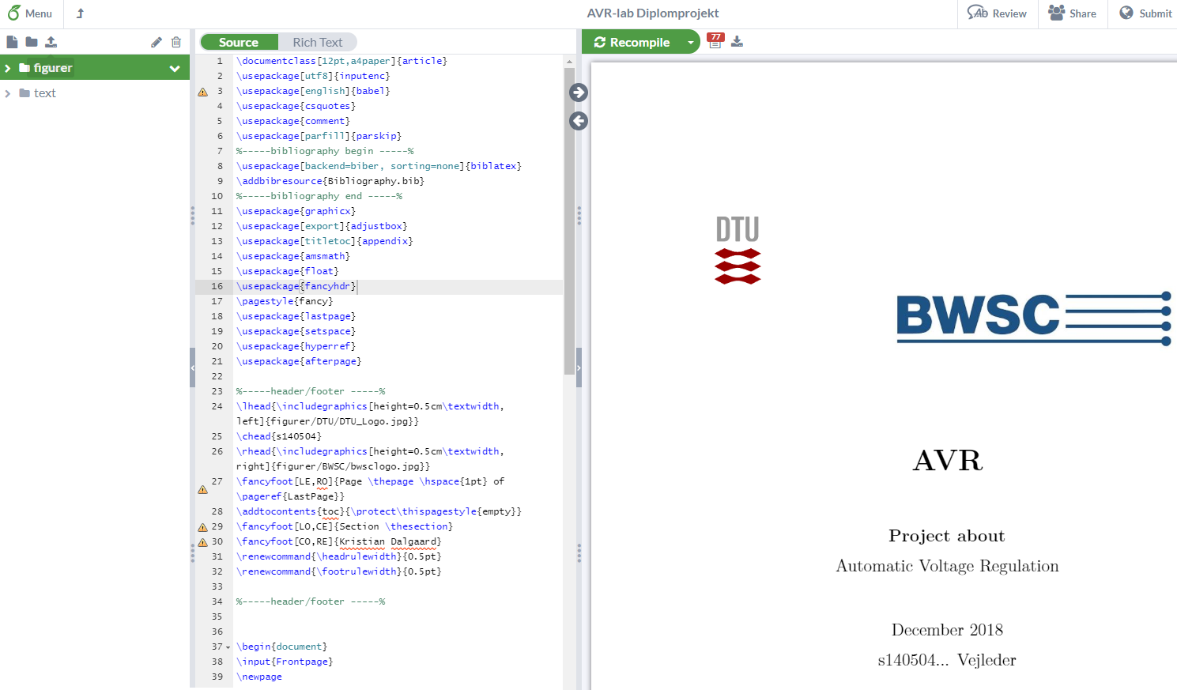Place cursor on usepackage fancyhdr line
This screenshot has width=1177, height=690.
(x=296, y=286)
